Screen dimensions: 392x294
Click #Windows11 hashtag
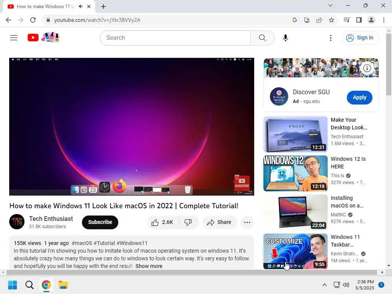coord(132,243)
